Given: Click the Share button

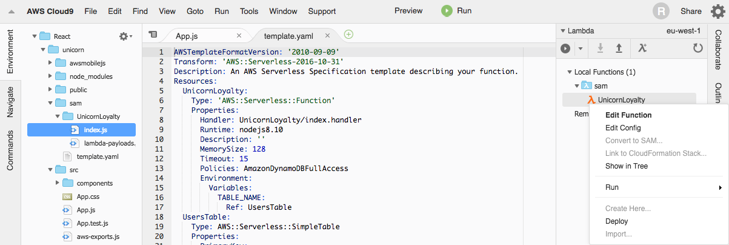Looking at the screenshot, I should click(x=691, y=11).
